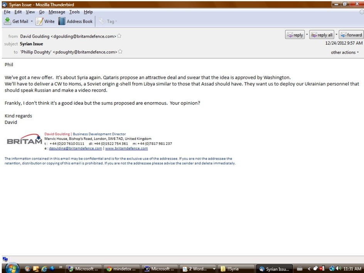Open the Edit menu
Screen dimensions: 364x273
pos(18,12)
